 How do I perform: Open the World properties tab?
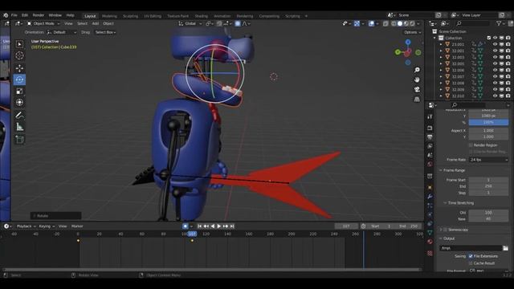(x=430, y=164)
